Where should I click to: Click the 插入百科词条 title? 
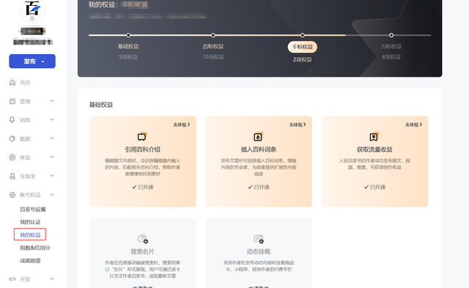click(x=259, y=149)
